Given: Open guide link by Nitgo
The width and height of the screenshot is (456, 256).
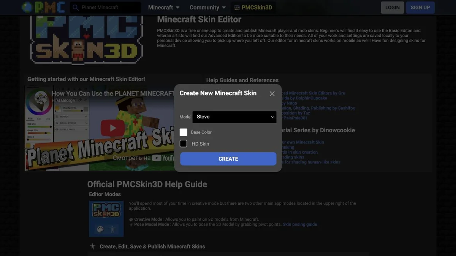Looking at the screenshot, I should [289, 103].
